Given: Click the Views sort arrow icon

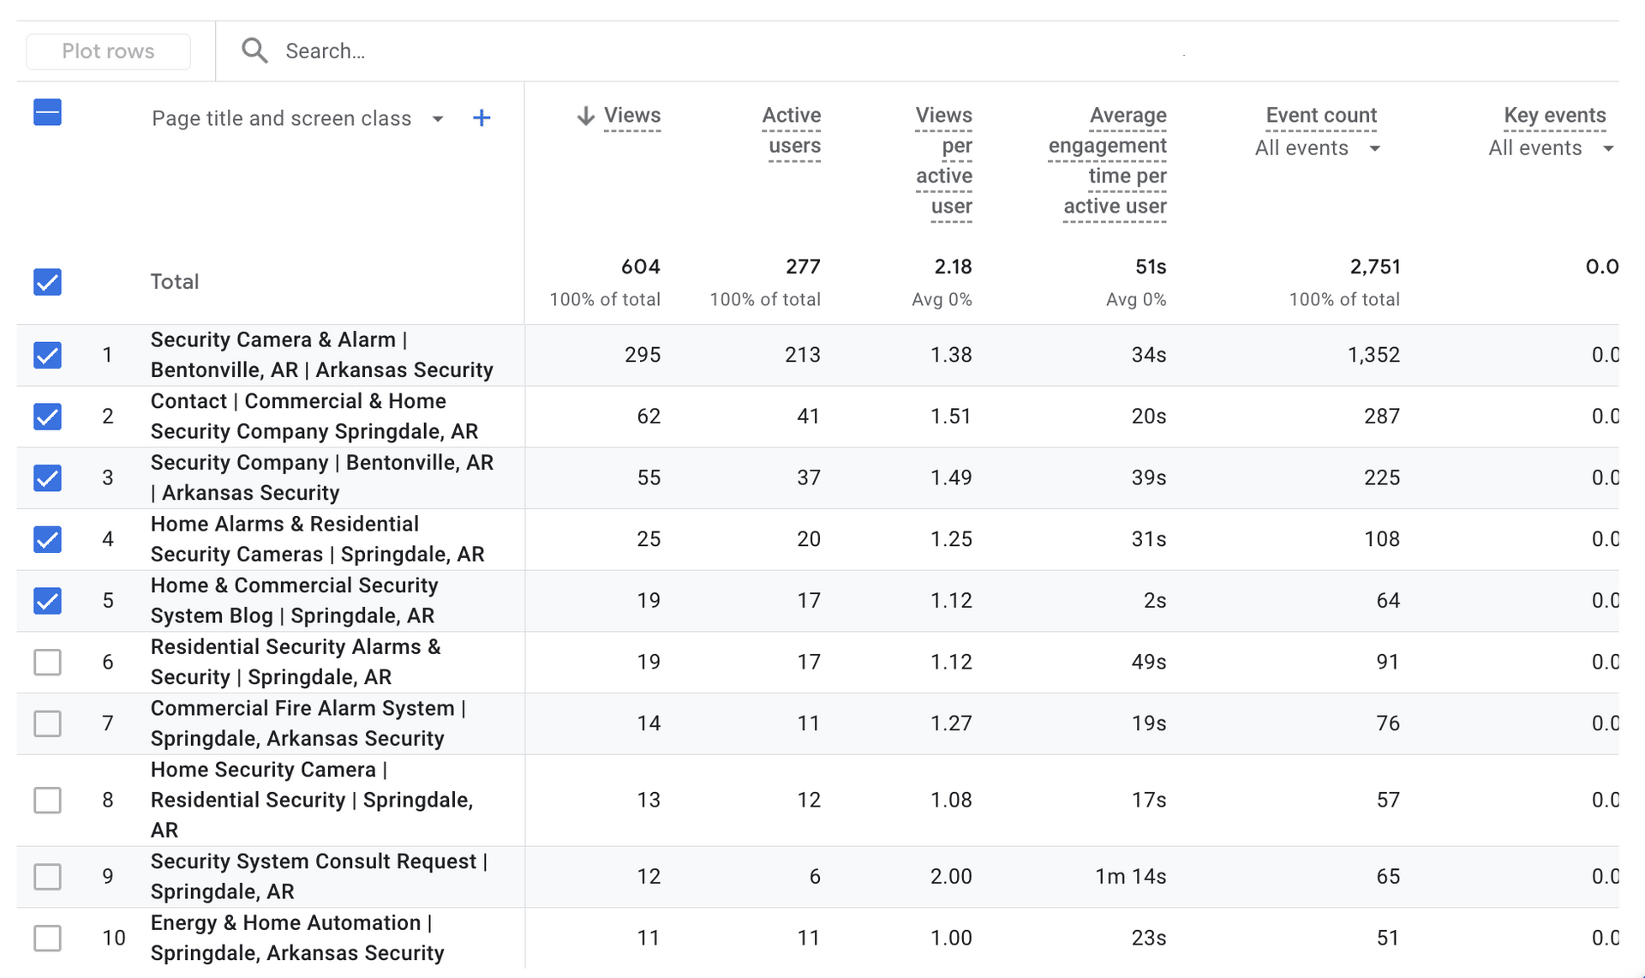Looking at the screenshot, I should pyautogui.click(x=585, y=116).
